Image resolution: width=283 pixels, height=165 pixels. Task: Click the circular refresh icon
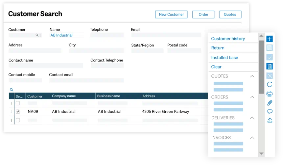click(x=270, y=85)
